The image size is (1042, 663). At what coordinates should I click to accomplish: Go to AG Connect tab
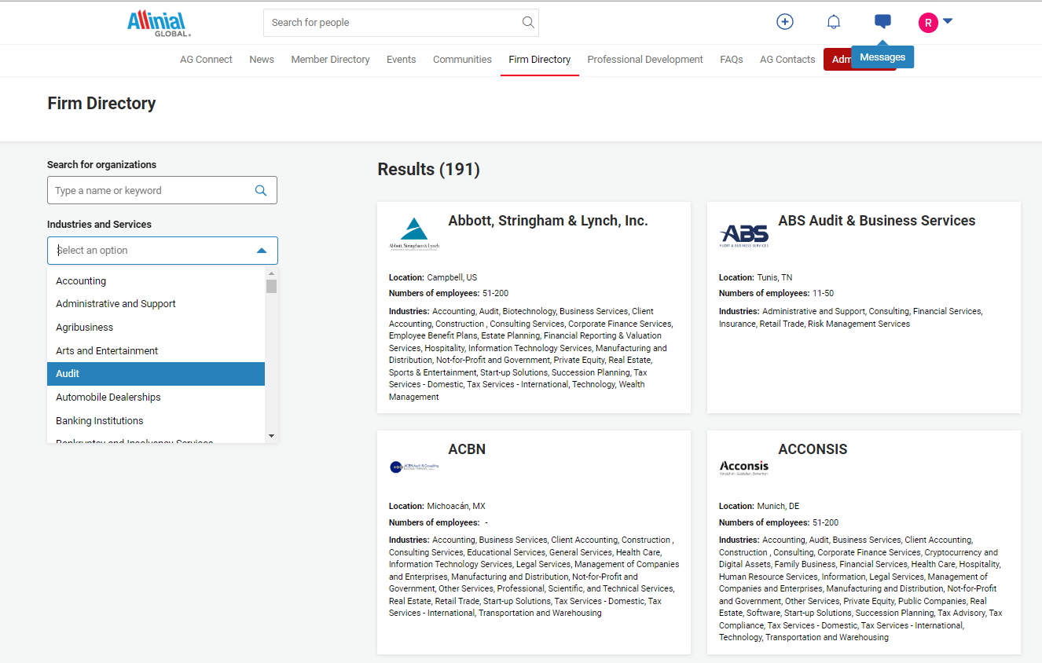click(206, 60)
